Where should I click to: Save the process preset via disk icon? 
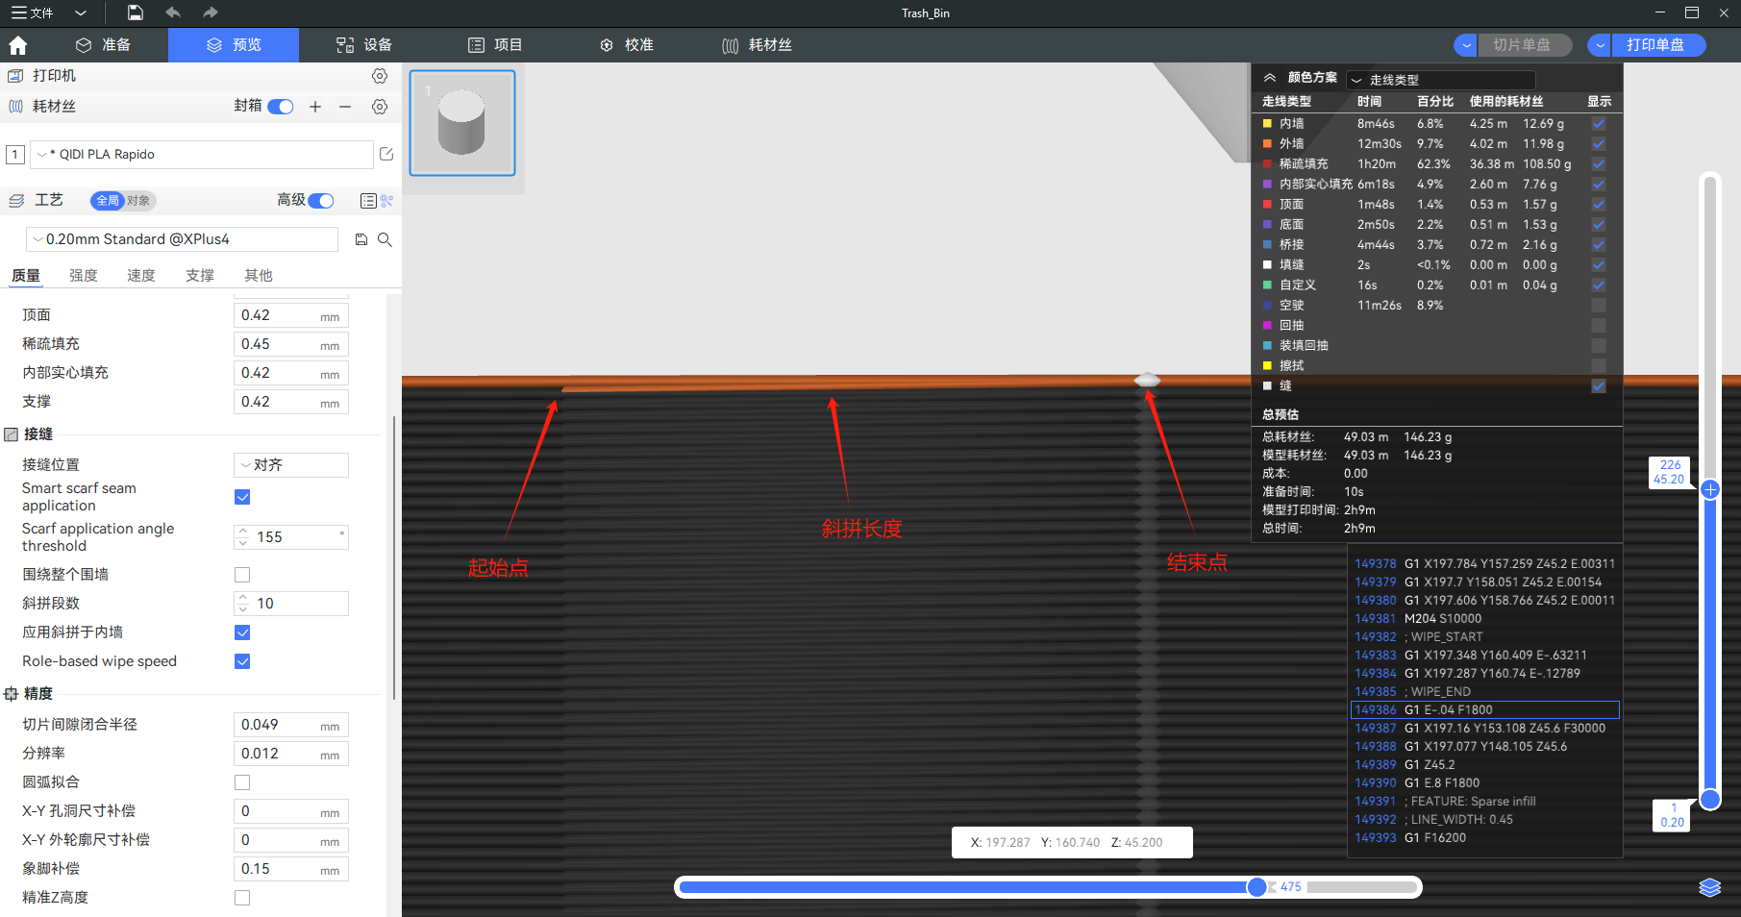coord(361,239)
